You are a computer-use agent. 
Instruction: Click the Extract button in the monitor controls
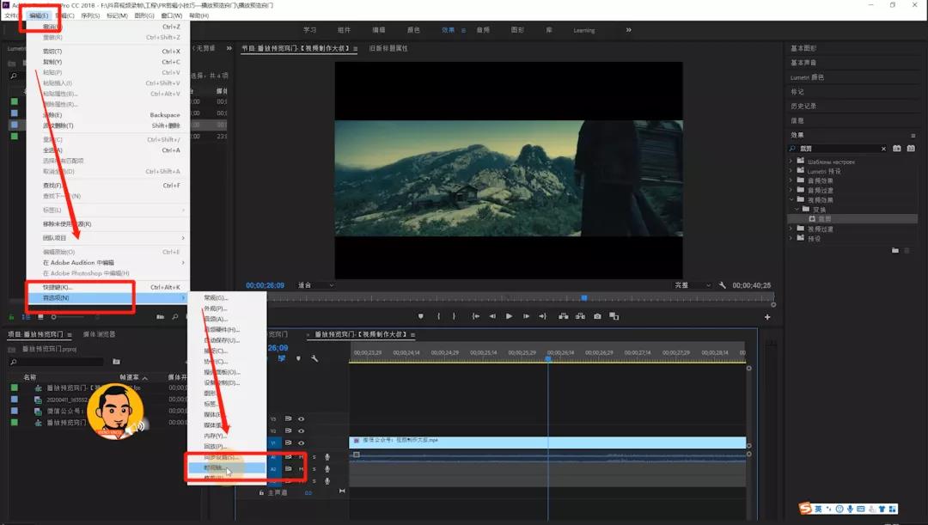pos(581,316)
